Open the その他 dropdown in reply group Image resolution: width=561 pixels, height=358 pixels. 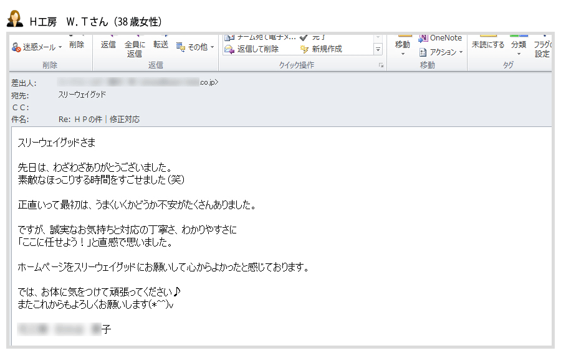tap(195, 47)
